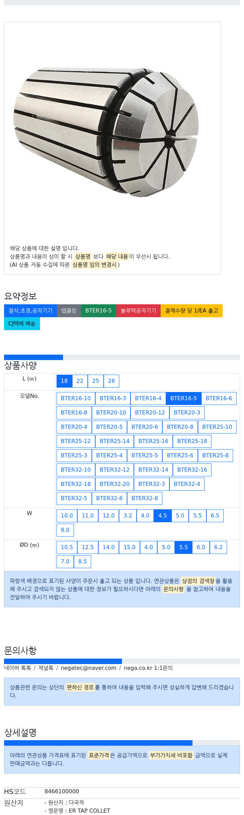The width and height of the screenshot is (244, 815).
Task: Select model BTER25-18
Action: tap(192, 441)
